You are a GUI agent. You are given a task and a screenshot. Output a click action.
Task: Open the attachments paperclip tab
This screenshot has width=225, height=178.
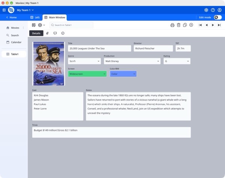click(47, 33)
